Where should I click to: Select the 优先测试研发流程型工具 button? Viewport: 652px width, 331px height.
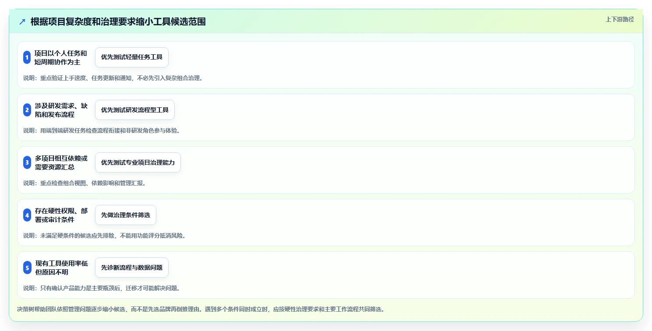click(135, 110)
